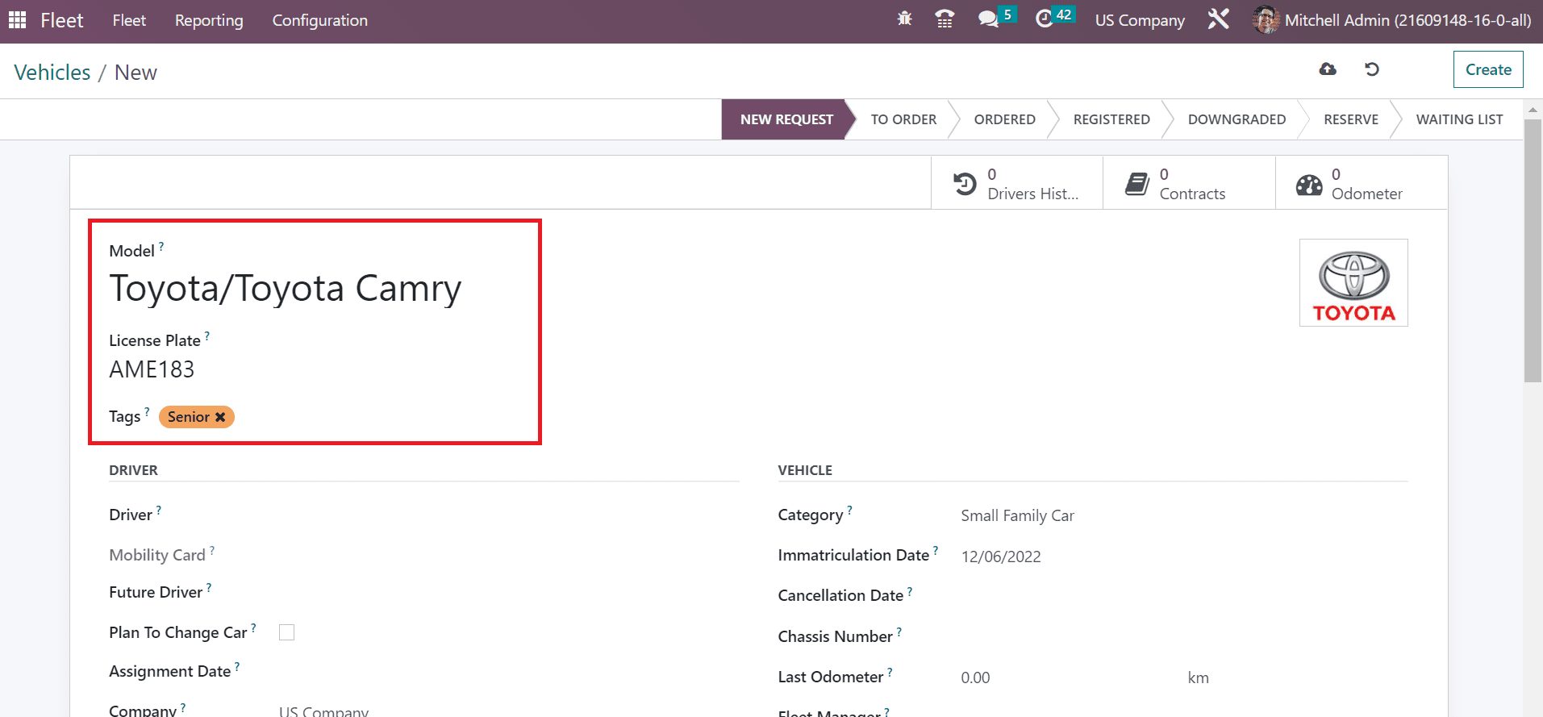Viewport: 1543px width, 717px height.
Task: Set status to To Order stage
Action: pyautogui.click(x=903, y=119)
